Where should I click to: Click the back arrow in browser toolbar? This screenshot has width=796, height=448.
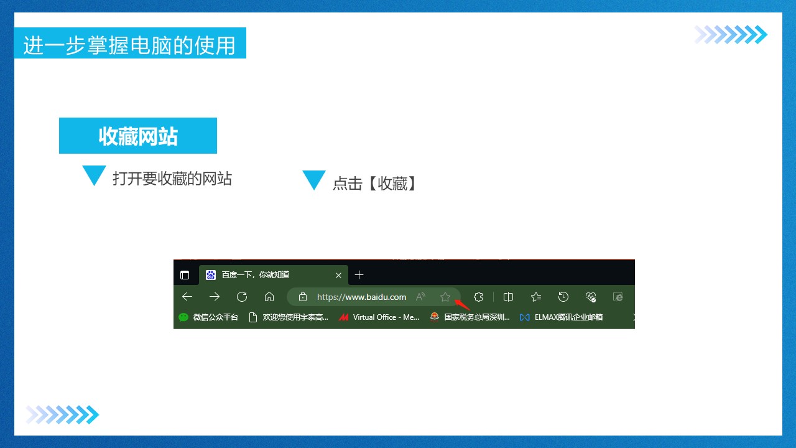click(x=187, y=297)
